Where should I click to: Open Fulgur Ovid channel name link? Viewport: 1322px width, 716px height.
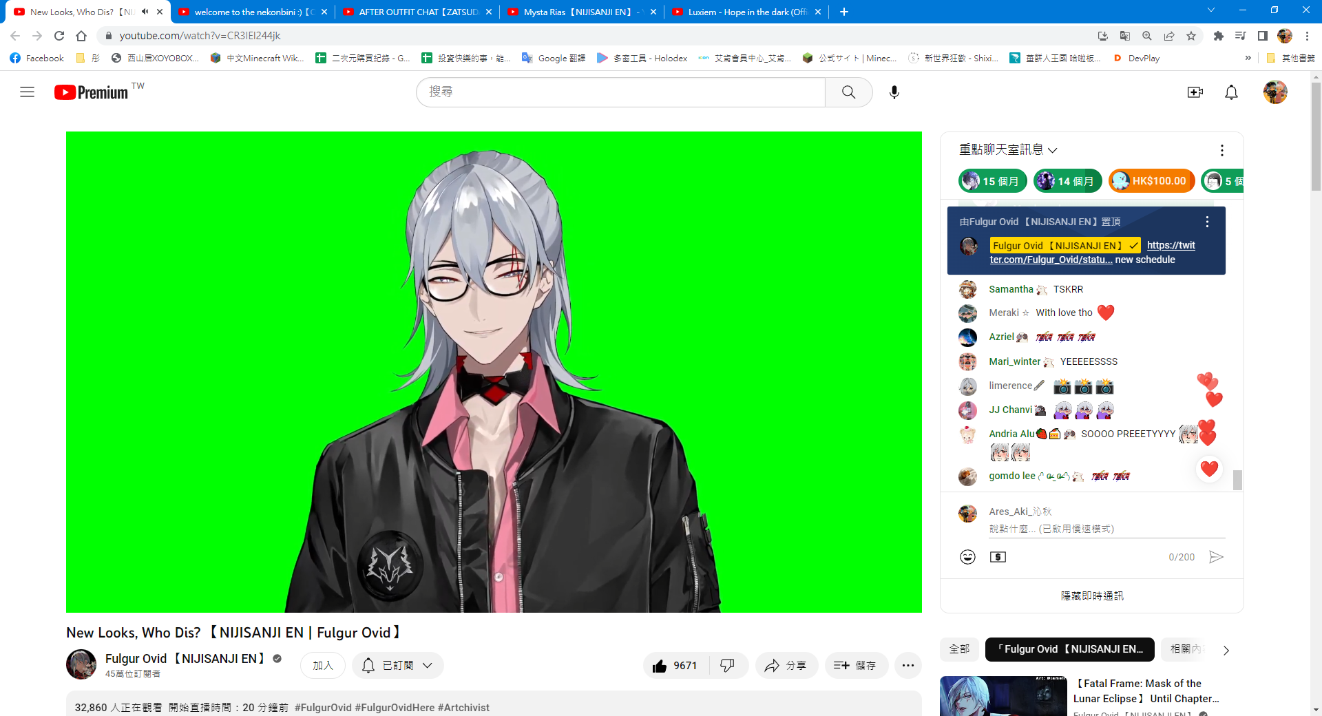186,659
